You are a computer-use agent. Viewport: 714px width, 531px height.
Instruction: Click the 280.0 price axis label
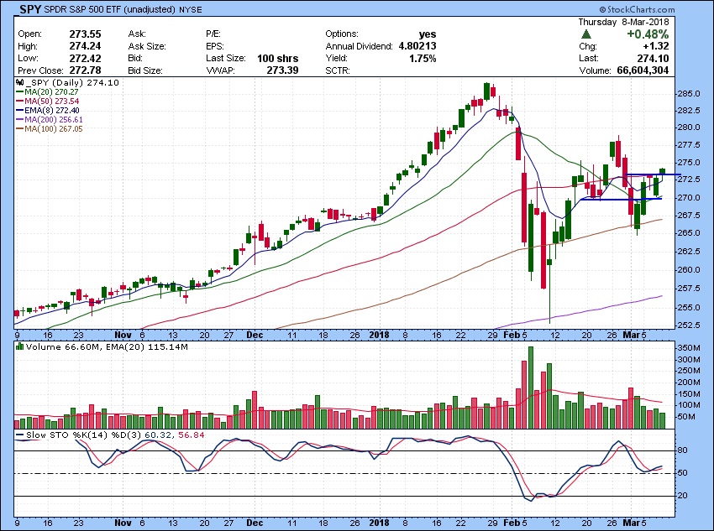(690, 128)
